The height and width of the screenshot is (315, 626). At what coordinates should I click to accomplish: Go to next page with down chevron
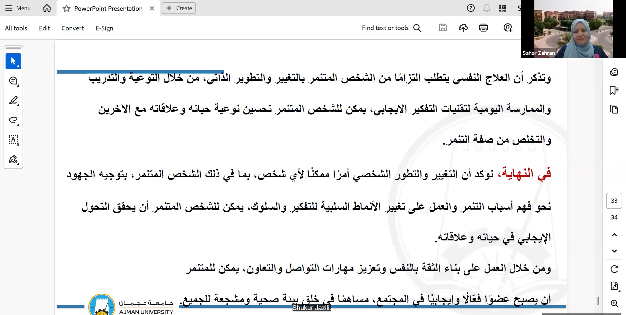coord(614,251)
